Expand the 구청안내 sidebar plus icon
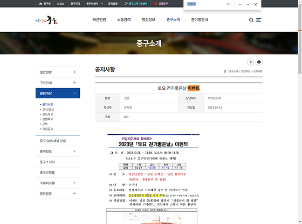This screenshot has height=224, width=302. [x=74, y=83]
